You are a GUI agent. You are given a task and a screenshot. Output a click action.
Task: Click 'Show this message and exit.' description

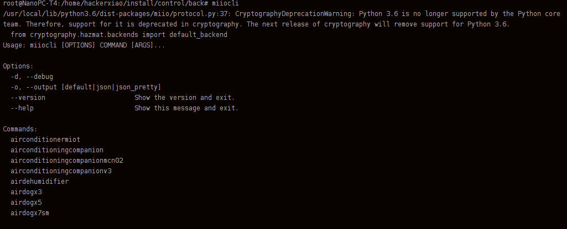coord(186,108)
